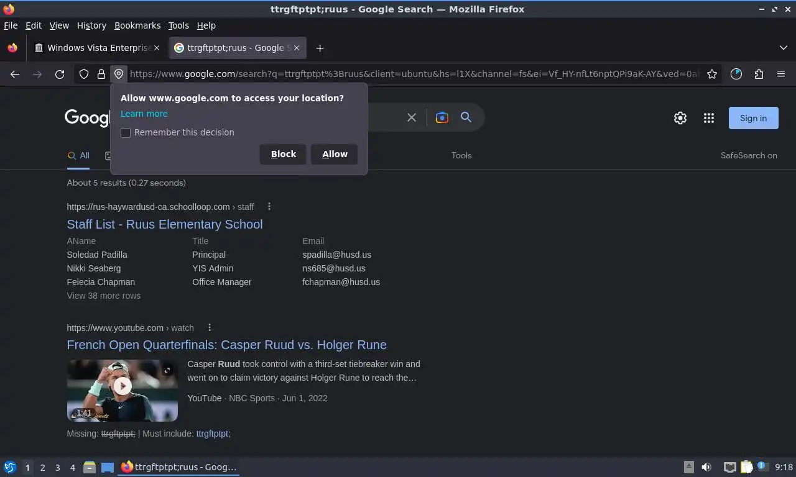Open Learn more link in permission prompt

coord(144,114)
